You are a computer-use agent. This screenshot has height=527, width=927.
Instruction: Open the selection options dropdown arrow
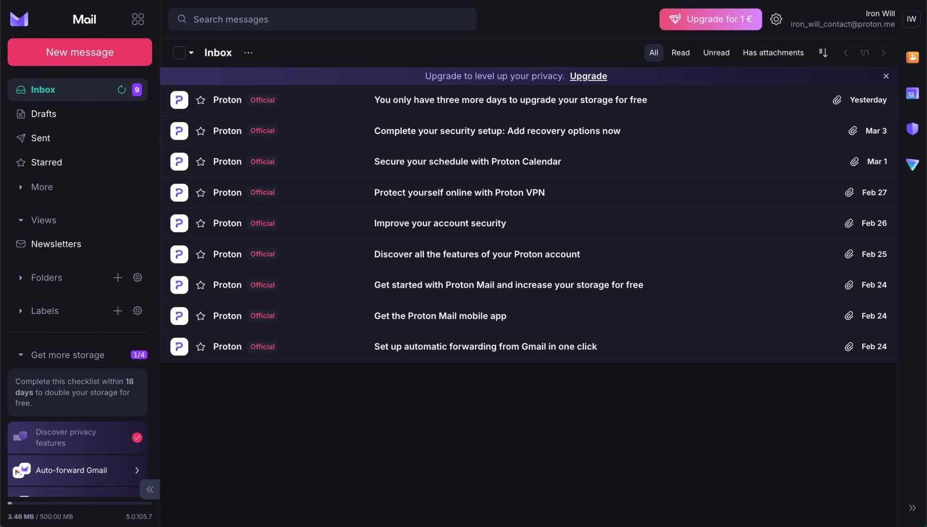[x=191, y=53]
